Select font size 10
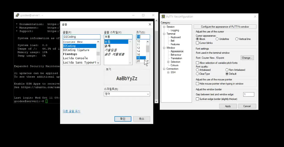The width and height of the screenshot is (284, 147). pos(141,42)
